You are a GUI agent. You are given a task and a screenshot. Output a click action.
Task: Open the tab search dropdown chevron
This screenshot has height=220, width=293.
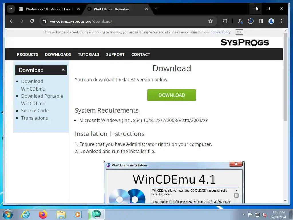[11, 9]
